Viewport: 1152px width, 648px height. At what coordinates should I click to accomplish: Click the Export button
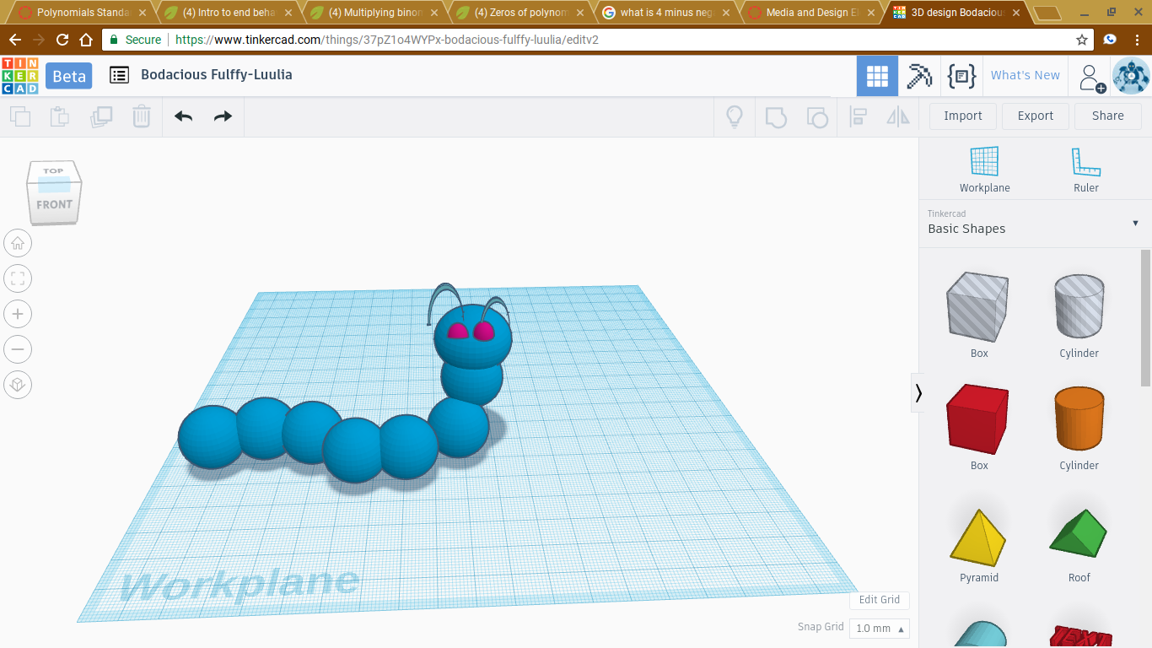1035,116
